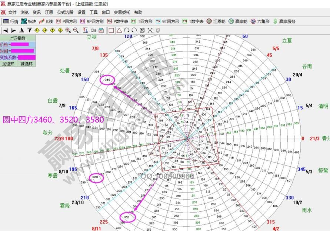Click the calendar date icon
The width and height of the screenshot is (330, 231).
click(101, 30)
